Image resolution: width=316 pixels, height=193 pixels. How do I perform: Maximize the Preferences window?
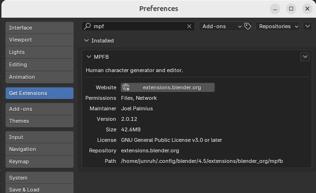coord(291,9)
